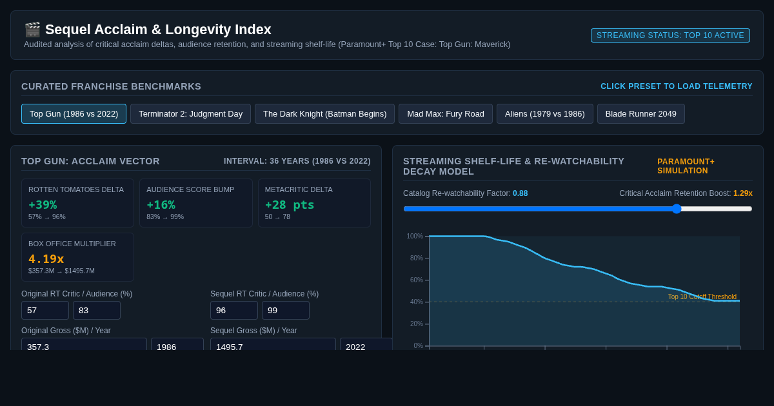Click the Sequel Gross field showing 1495.7
Image resolution: width=774 pixels, height=406 pixels.
point(273,343)
